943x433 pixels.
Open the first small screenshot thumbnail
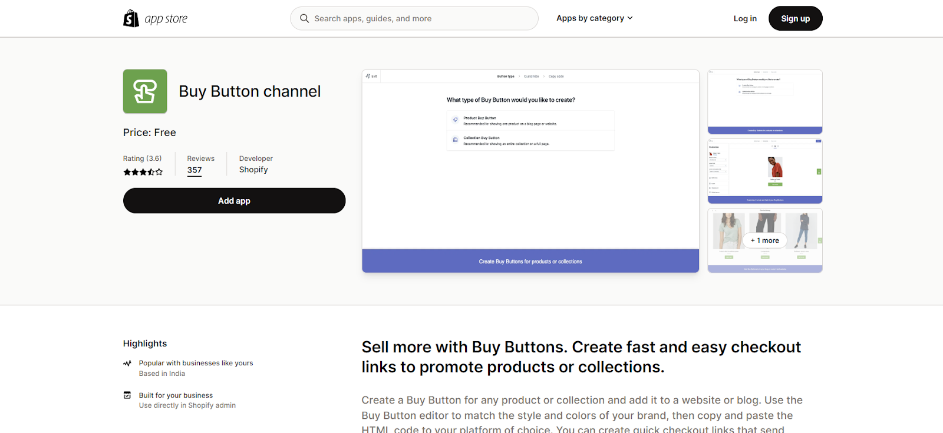[x=765, y=102]
